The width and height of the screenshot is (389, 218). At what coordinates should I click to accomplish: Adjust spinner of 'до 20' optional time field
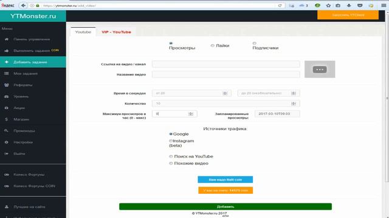pos(294,93)
